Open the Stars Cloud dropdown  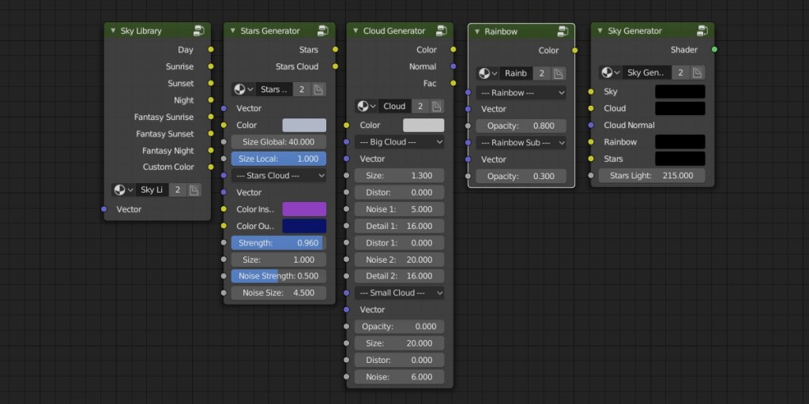point(278,175)
